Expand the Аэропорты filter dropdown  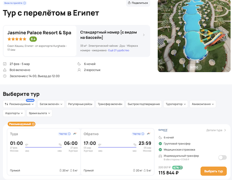(x=14, y=113)
